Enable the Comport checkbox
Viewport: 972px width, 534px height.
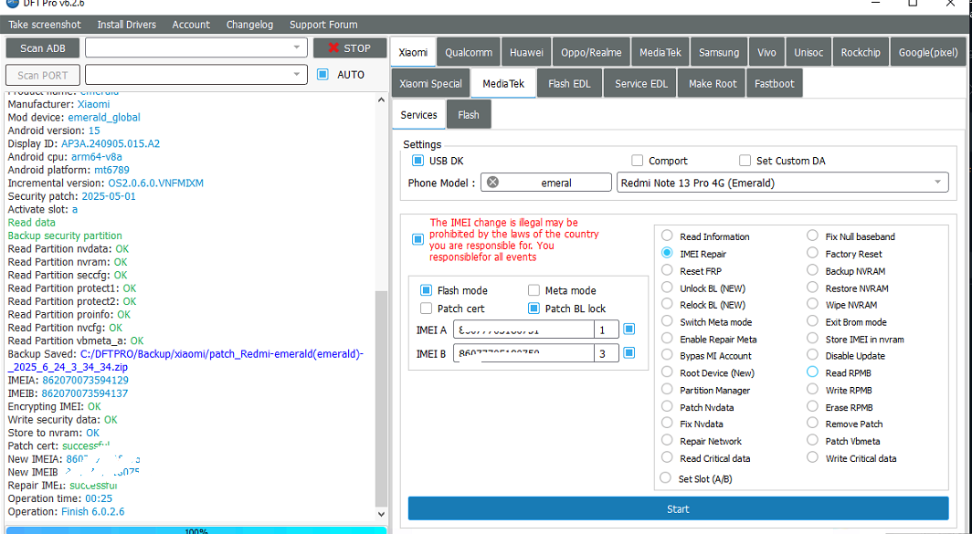638,161
